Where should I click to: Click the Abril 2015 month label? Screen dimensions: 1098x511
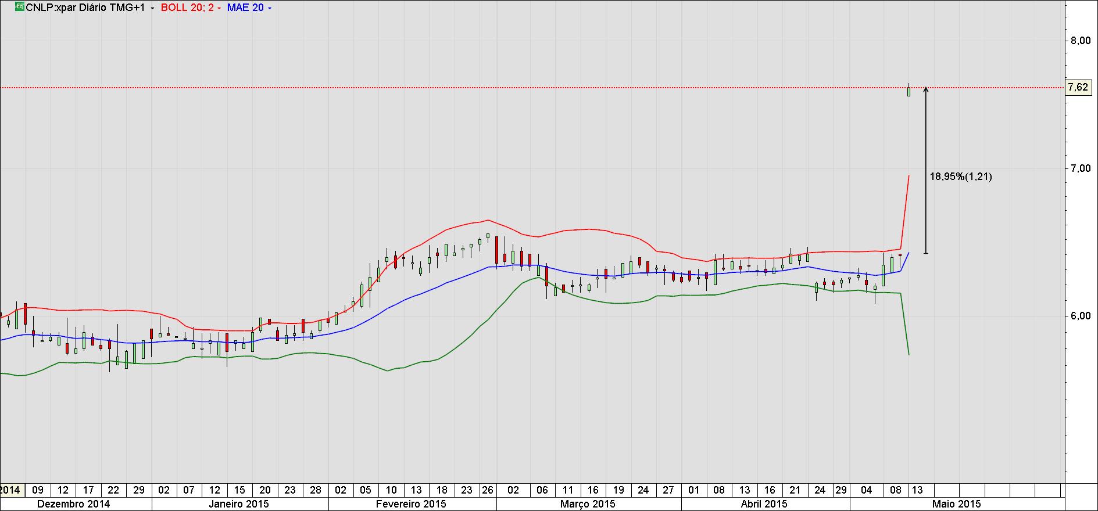click(764, 504)
